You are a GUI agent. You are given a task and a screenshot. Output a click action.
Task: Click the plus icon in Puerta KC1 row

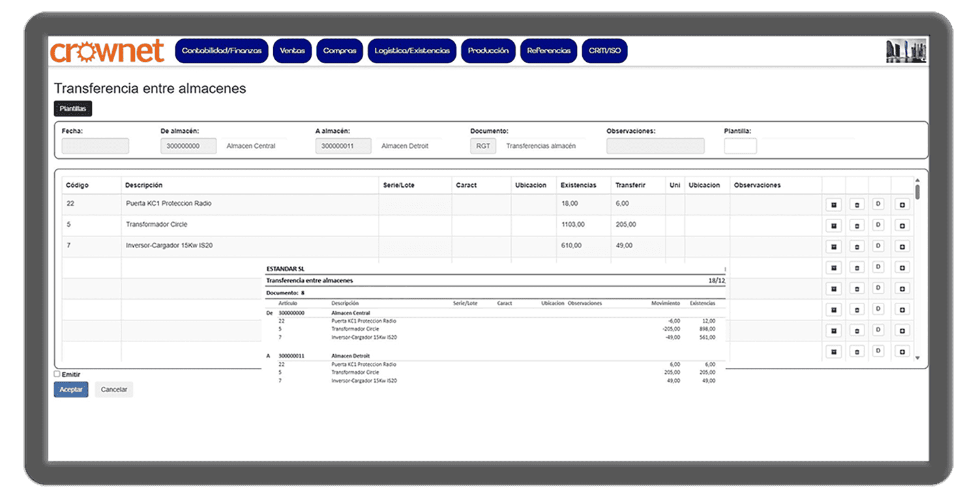click(x=902, y=205)
